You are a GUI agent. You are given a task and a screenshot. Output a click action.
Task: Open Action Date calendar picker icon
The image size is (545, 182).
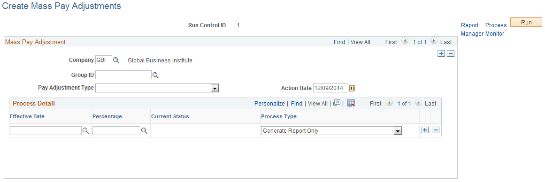(352, 88)
